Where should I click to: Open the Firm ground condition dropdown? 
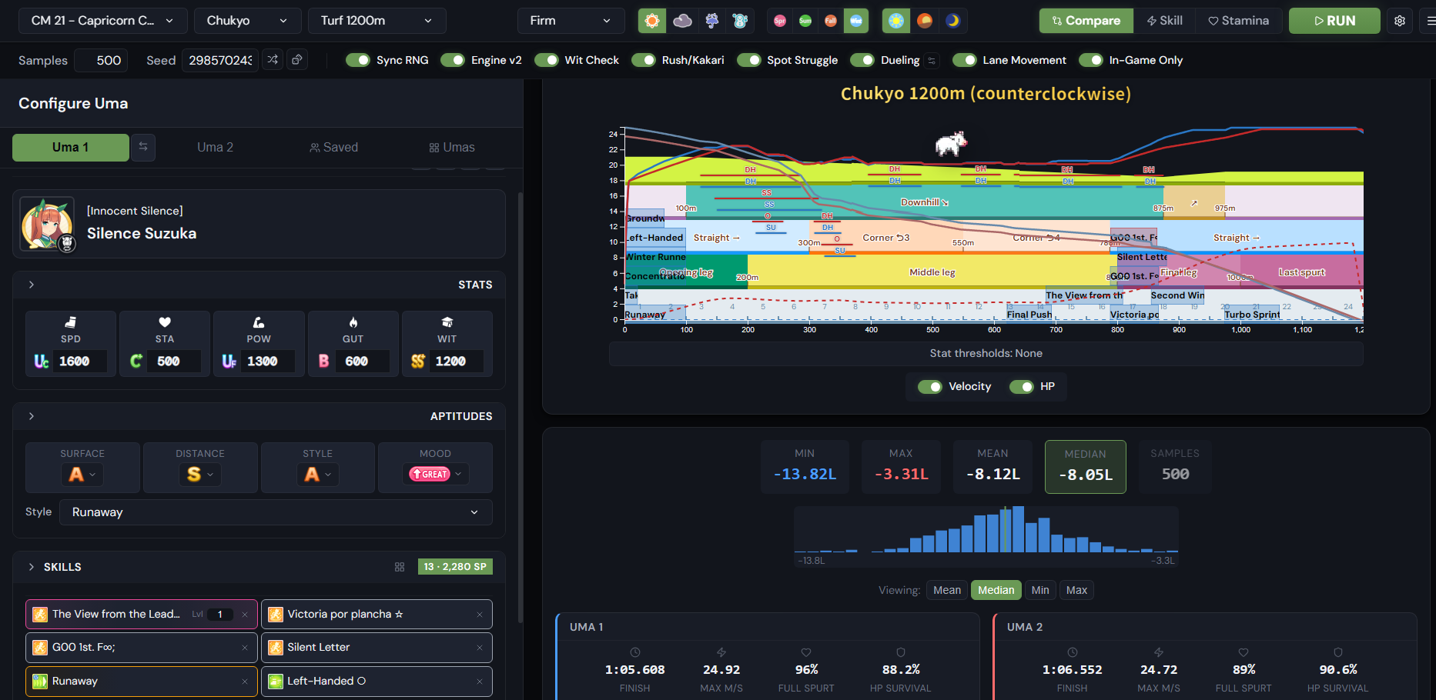click(x=571, y=21)
